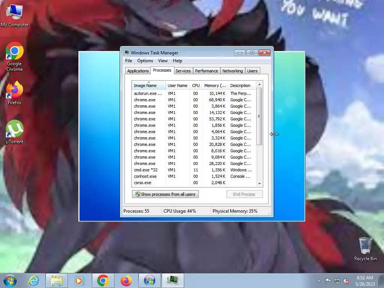Click CPU Usage: 44% status text
The image size is (384, 288).
(180, 211)
